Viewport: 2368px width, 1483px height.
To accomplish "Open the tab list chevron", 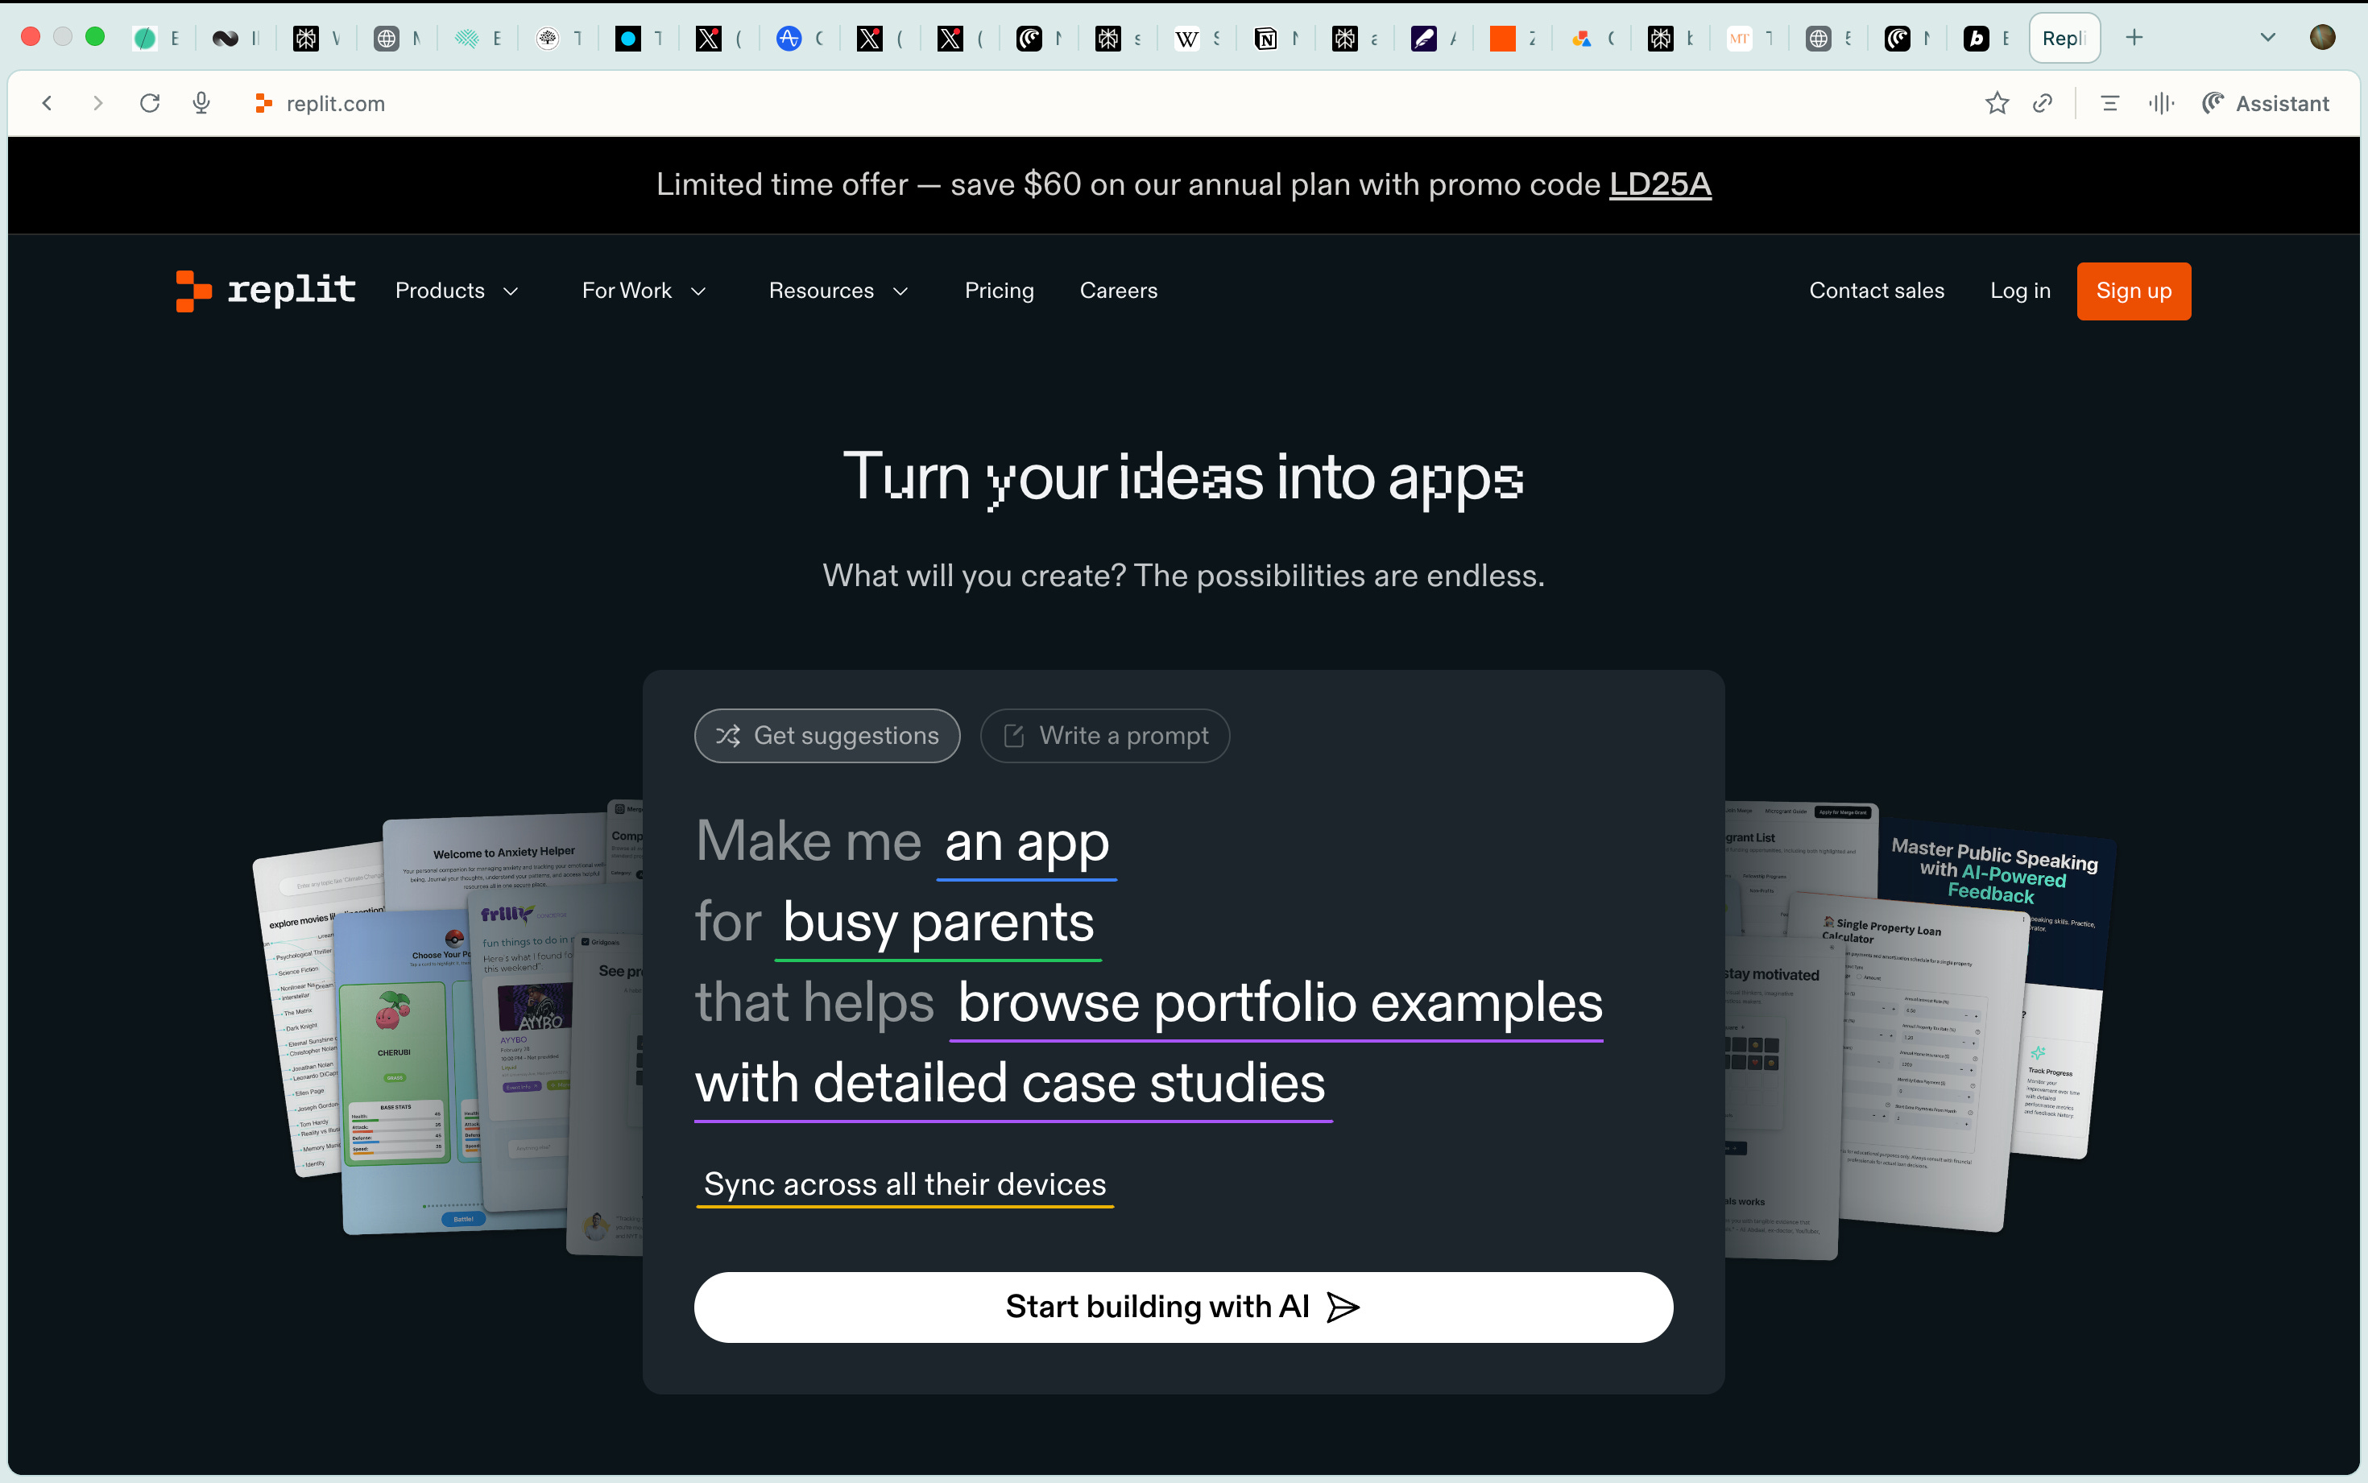I will pyautogui.click(x=2267, y=39).
